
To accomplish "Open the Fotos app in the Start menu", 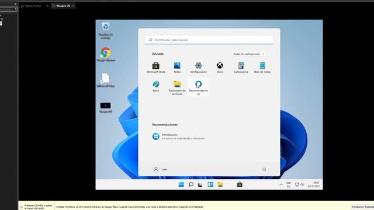I will click(x=177, y=68).
